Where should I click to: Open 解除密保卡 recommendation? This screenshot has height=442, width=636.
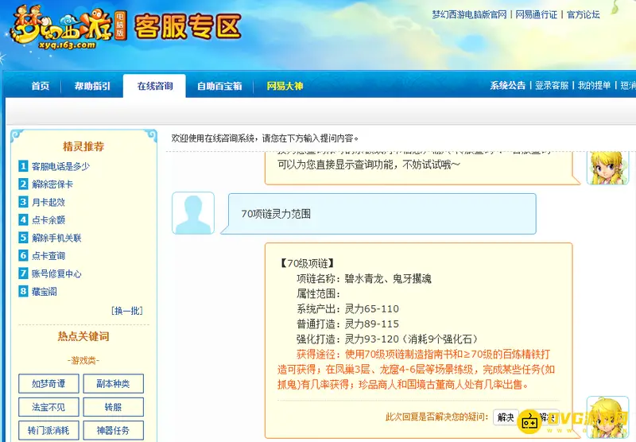[x=52, y=184]
